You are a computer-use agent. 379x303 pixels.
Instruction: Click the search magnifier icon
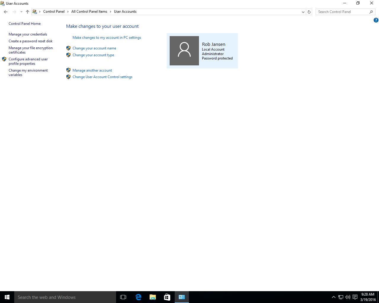coord(371,12)
